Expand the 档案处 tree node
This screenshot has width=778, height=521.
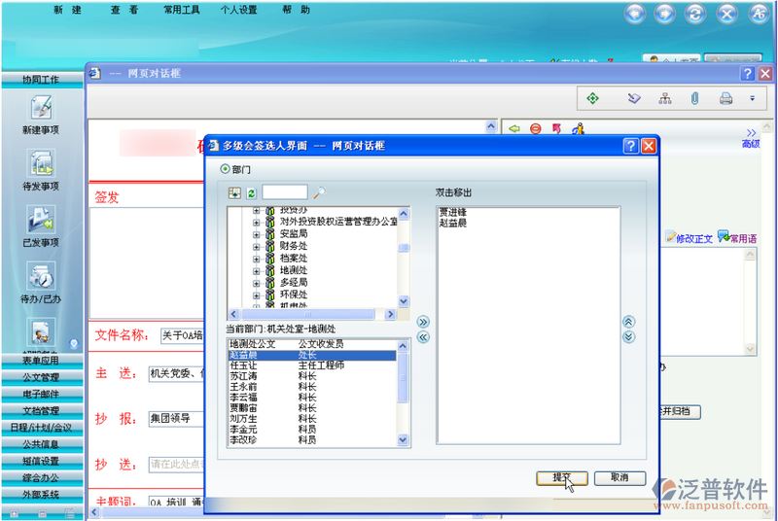tap(256, 259)
